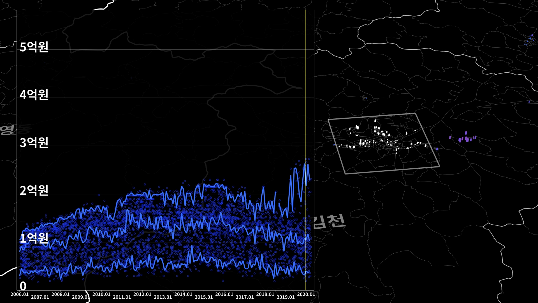Click the 5억원 y-axis label

tap(34, 47)
